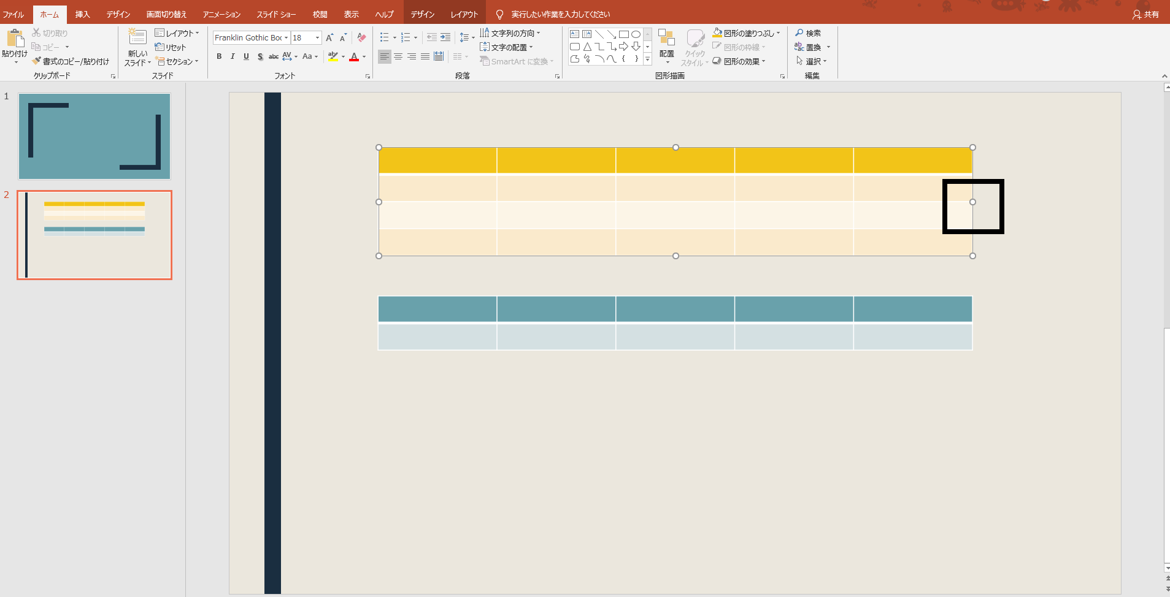Select the straight Line shape
1170x597 pixels.
point(599,34)
